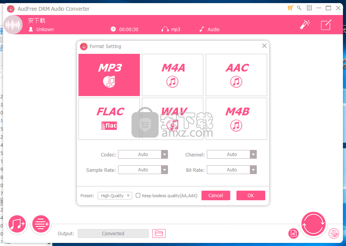The width and height of the screenshot is (346, 246).
Task: Click the track title 安下载
Action: coord(37,20)
